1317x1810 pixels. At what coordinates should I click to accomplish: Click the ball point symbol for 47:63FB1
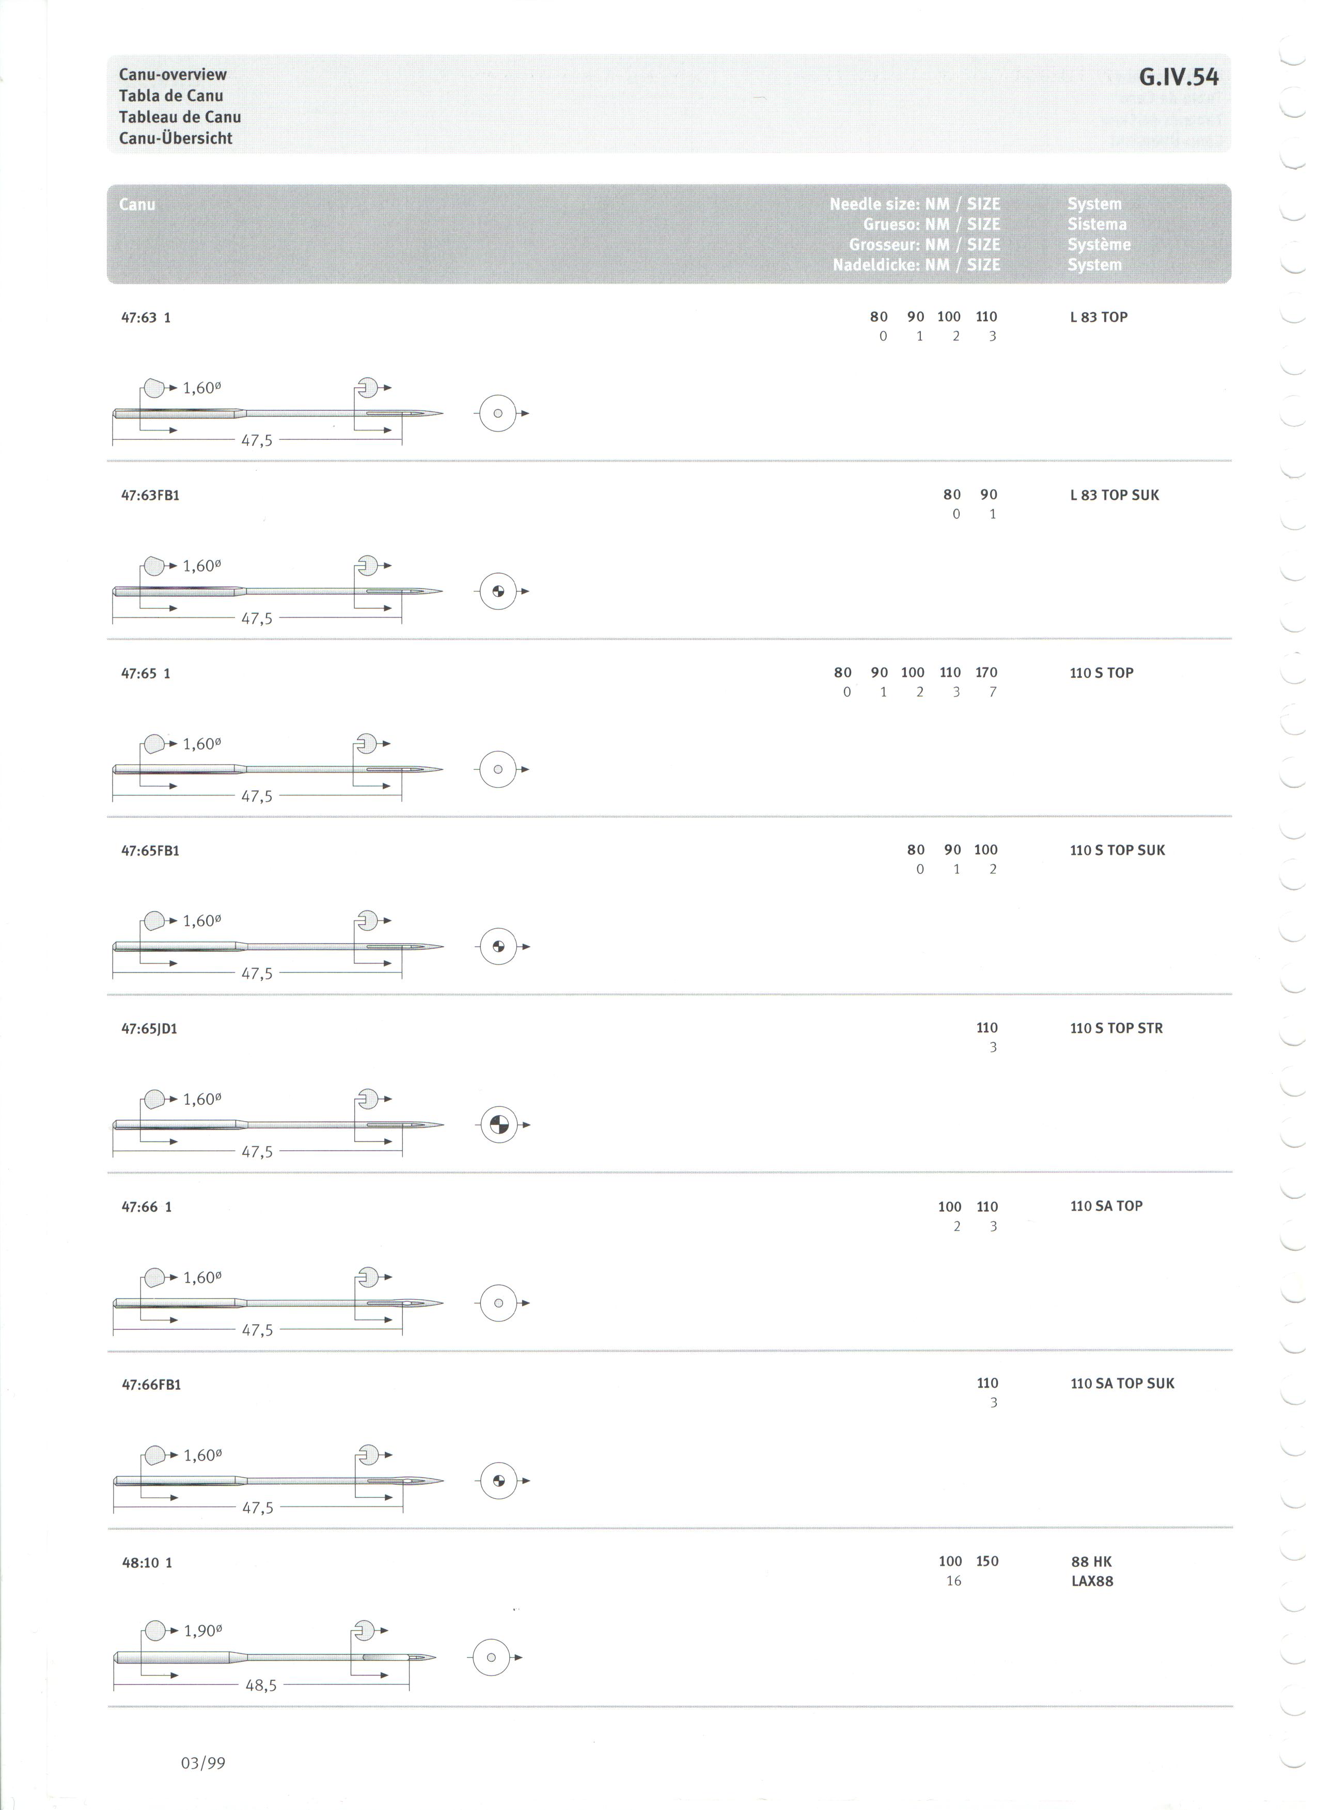click(499, 592)
